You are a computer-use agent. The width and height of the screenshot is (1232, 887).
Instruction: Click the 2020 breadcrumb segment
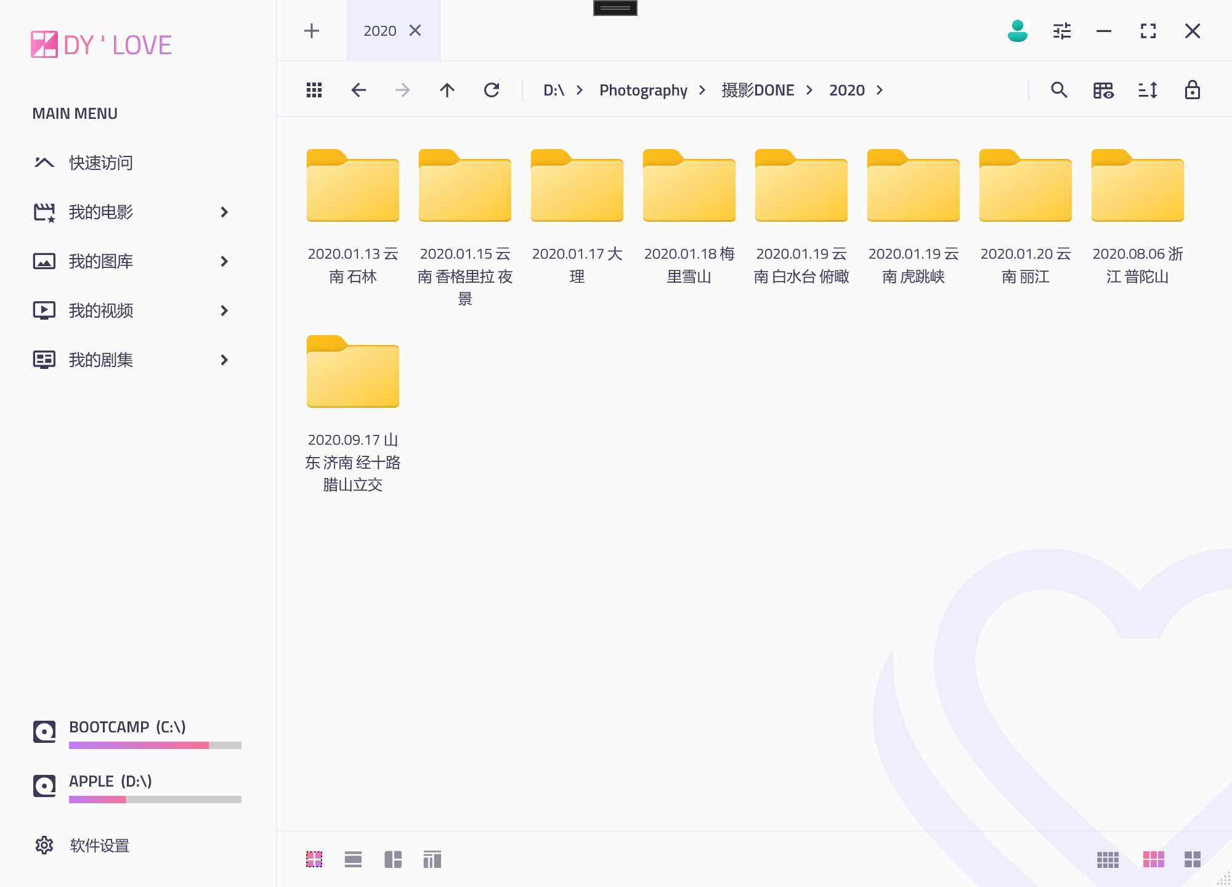pos(847,90)
